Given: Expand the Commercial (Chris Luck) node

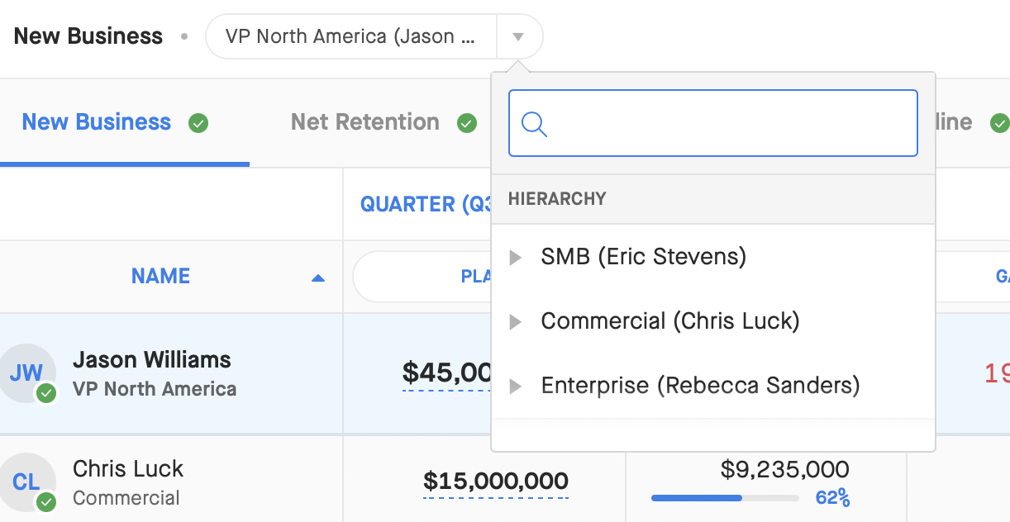Looking at the screenshot, I should (515, 321).
